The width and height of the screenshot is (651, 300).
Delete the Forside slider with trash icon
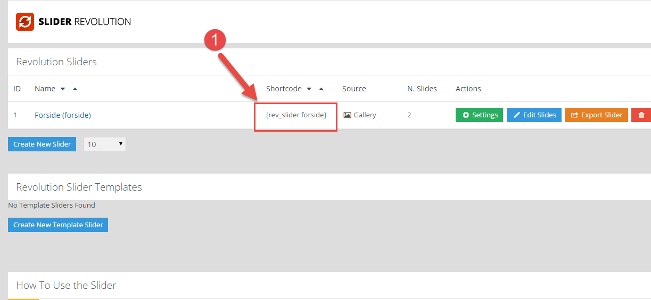641,115
